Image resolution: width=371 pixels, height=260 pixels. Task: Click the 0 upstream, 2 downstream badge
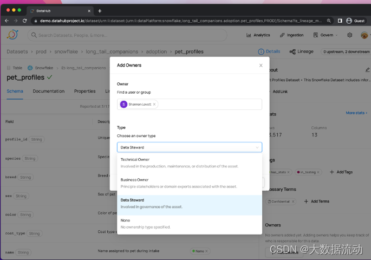pos(346,51)
